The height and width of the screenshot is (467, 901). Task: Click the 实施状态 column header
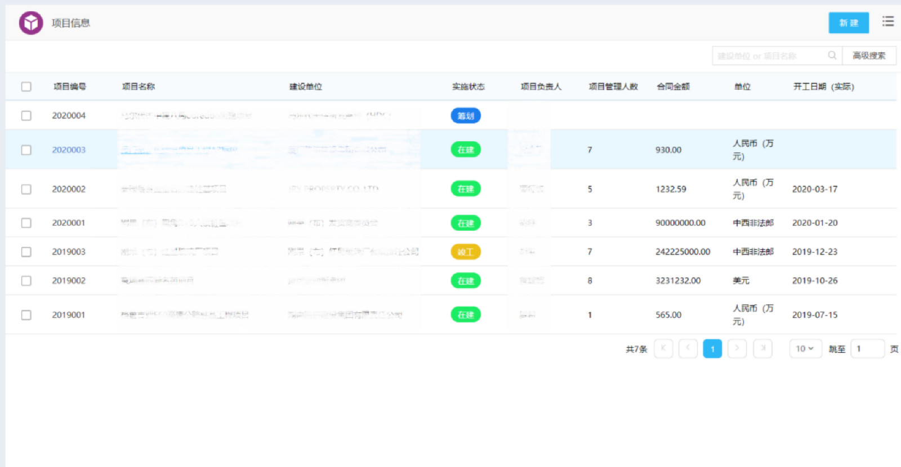(x=469, y=87)
